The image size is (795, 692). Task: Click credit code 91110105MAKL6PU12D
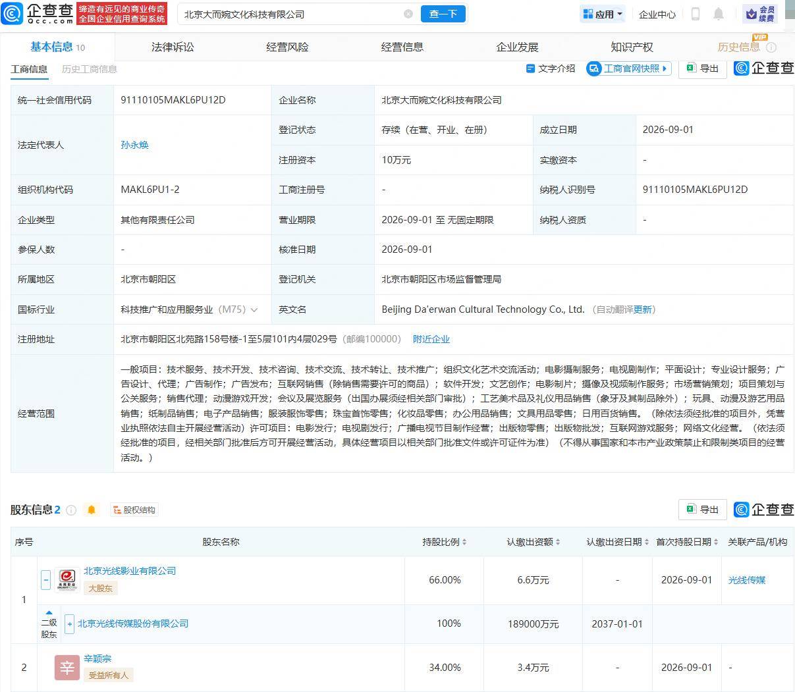[x=173, y=100]
